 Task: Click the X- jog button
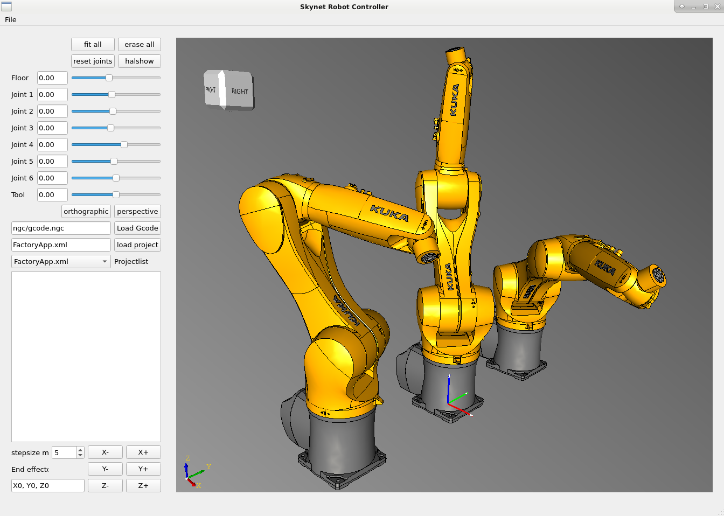(x=105, y=452)
